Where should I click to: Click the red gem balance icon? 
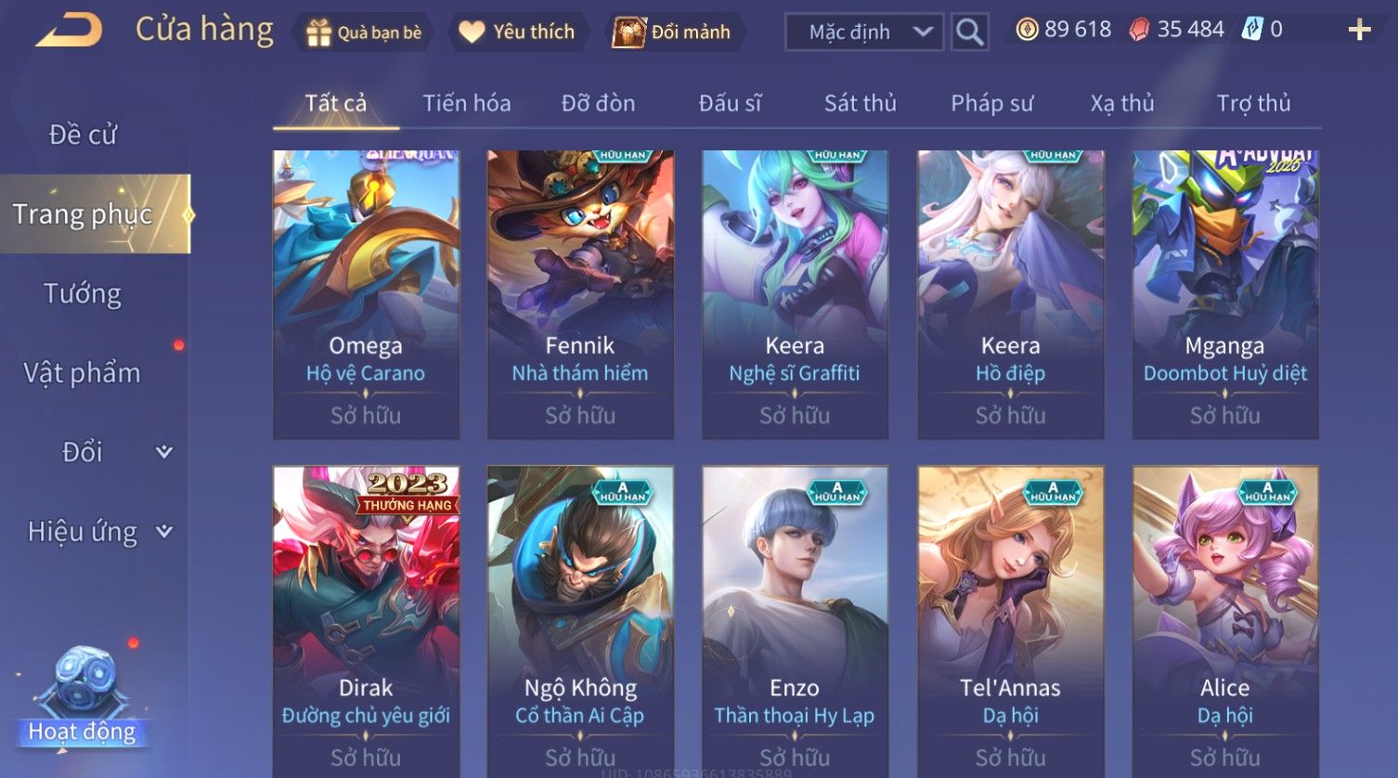click(x=1139, y=30)
